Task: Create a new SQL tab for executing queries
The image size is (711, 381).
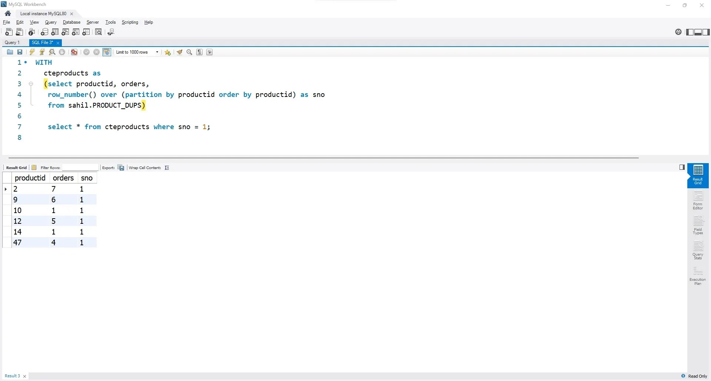Action: point(9,32)
